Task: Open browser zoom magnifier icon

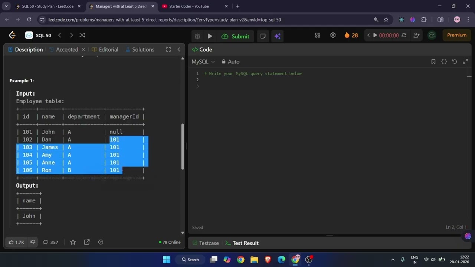Action: tap(376, 20)
